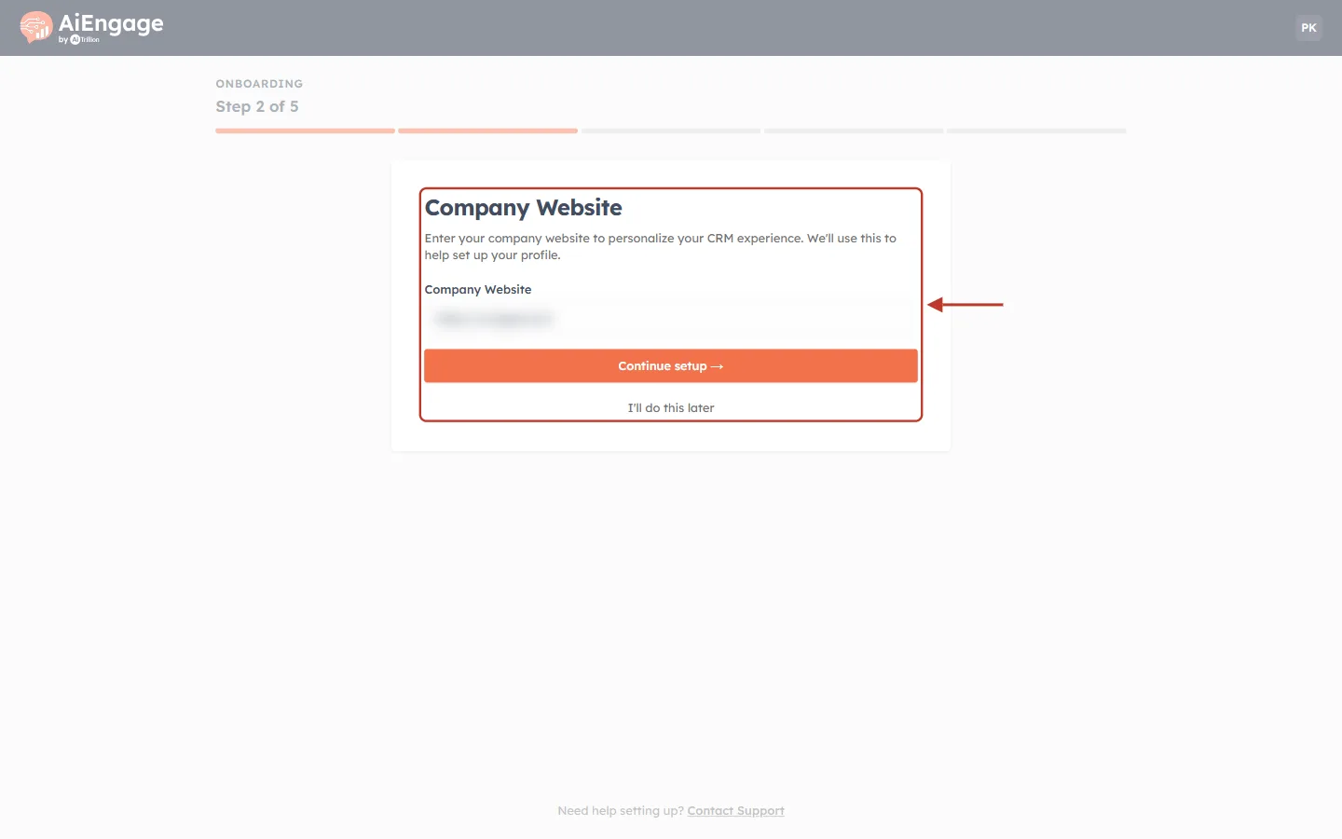1342x839 pixels.
Task: Click the second progress bar segment
Action: pyautogui.click(x=487, y=131)
